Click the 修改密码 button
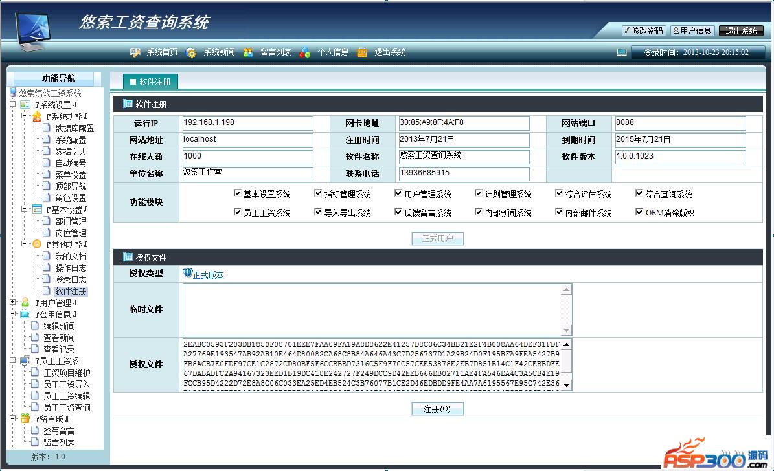Screen dimensions: 774x471 (x=644, y=31)
